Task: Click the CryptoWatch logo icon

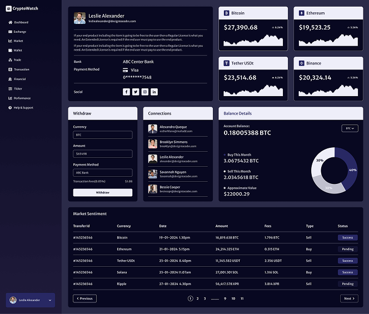Action: [x=8, y=9]
